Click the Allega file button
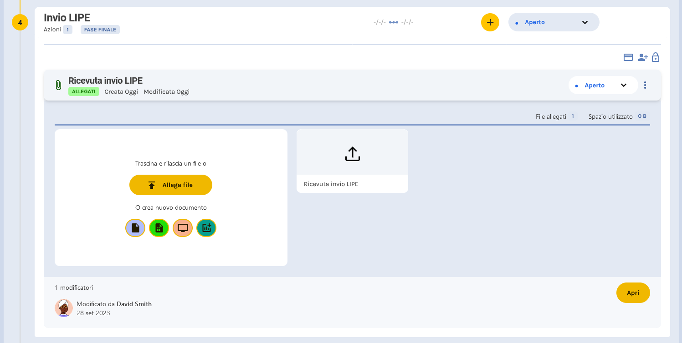This screenshot has height=343, width=682. click(171, 185)
